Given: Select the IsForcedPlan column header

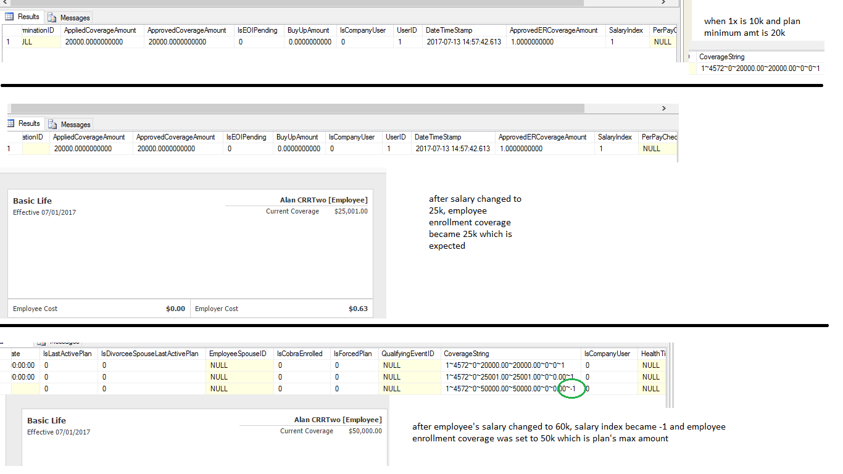Looking at the screenshot, I should (354, 354).
